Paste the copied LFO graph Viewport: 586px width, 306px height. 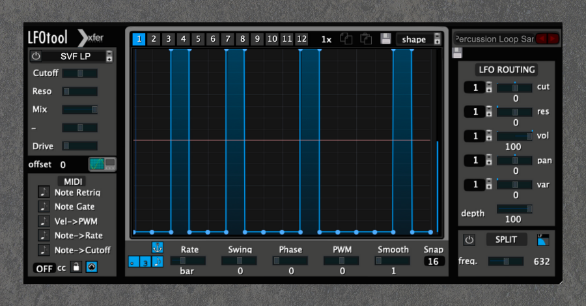tap(366, 39)
